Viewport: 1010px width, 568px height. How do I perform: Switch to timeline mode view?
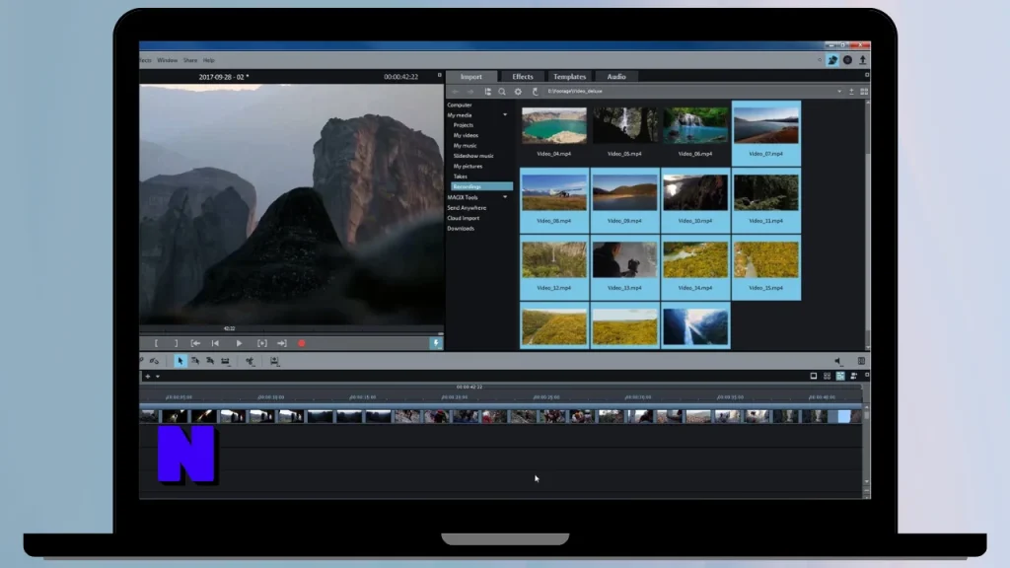840,376
